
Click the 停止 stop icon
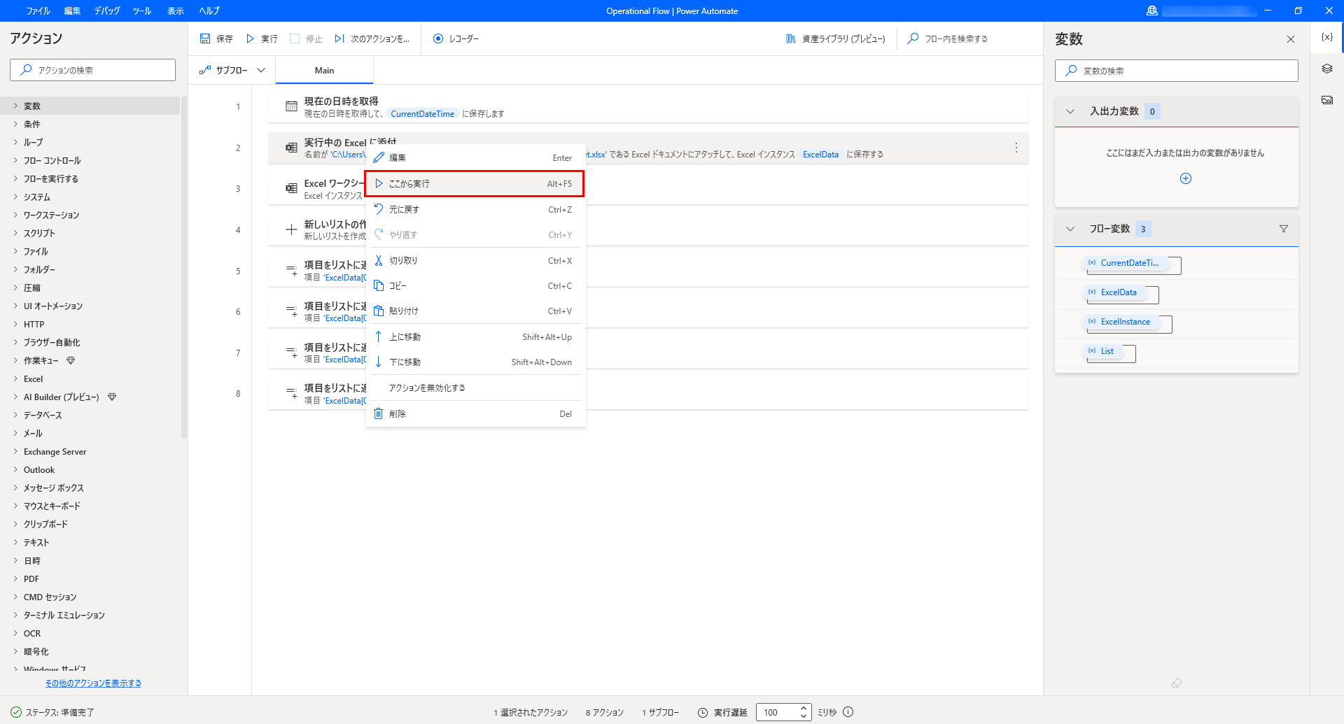[295, 38]
